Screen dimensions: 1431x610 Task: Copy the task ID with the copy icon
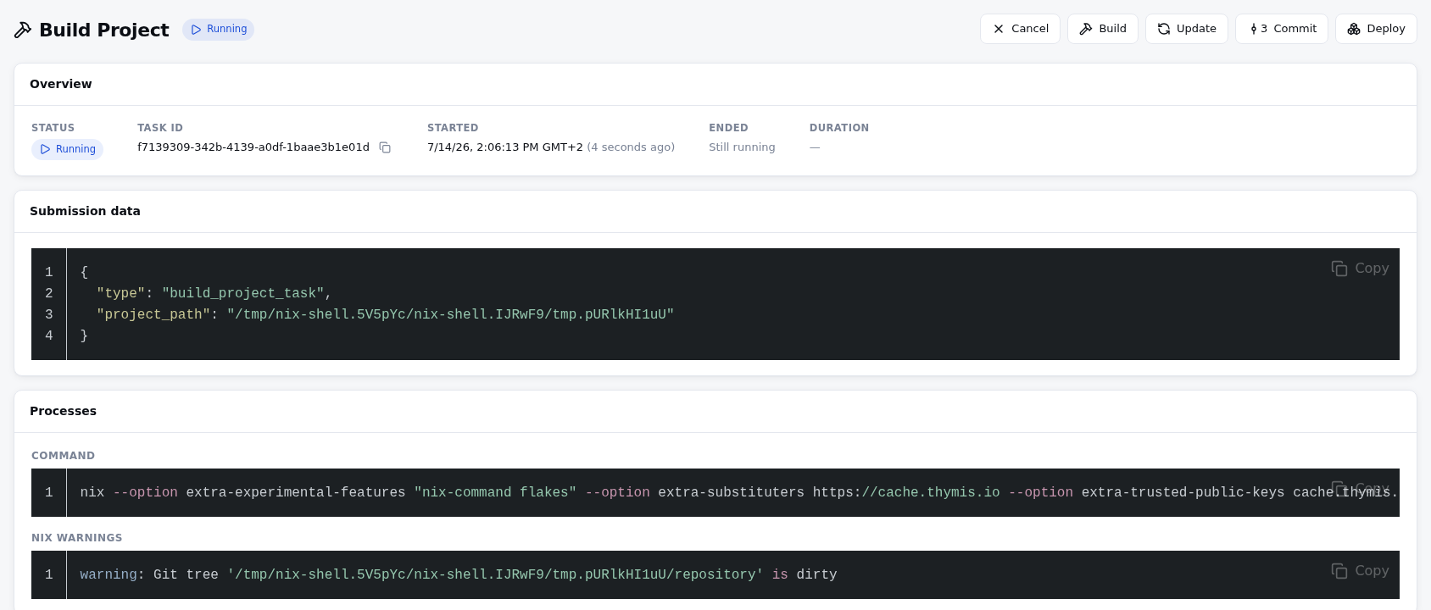pos(385,147)
